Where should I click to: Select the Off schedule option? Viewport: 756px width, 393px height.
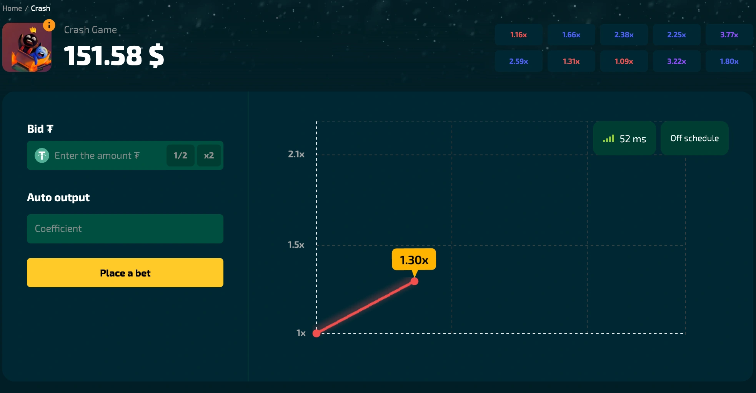(x=694, y=138)
